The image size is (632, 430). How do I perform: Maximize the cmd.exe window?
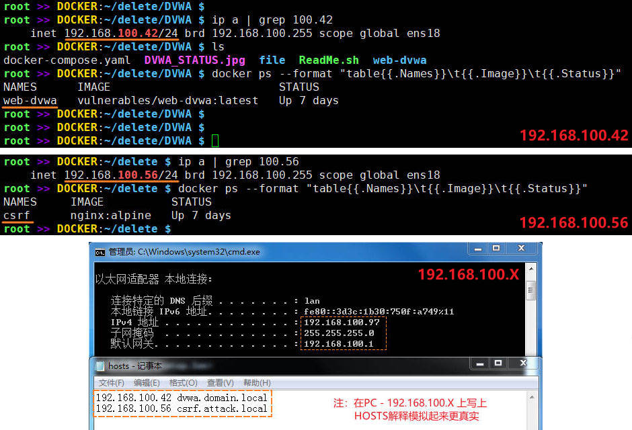point(496,249)
